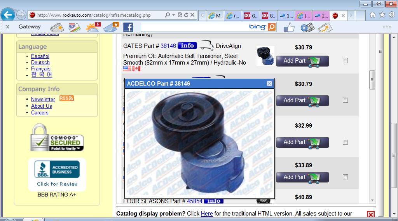Click the tab strip left scroll arrow
Image resolution: width=398 pixels, height=221 pixels.
coord(202,16)
